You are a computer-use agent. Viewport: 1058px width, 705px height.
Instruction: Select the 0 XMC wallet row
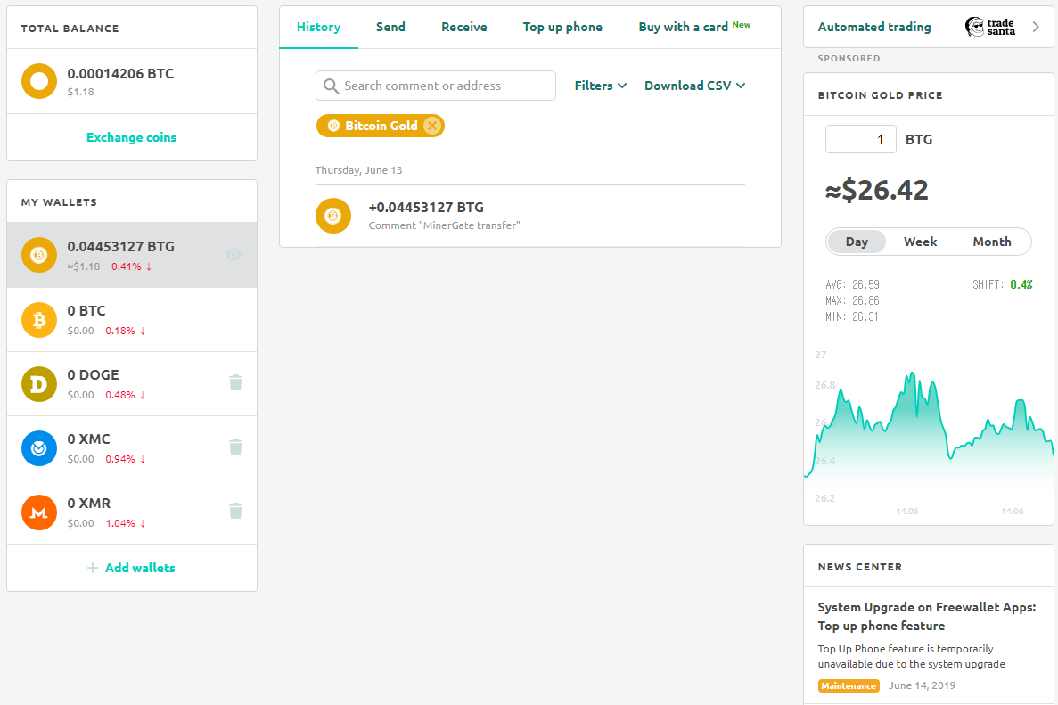[132, 448]
